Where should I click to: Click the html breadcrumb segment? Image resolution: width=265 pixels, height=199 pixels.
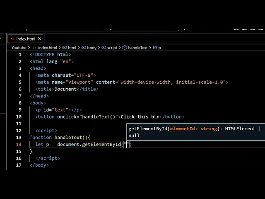(72, 48)
